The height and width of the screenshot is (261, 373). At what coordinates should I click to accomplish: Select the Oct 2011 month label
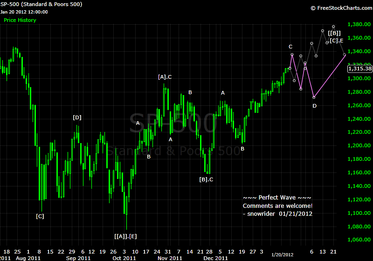click(124, 258)
